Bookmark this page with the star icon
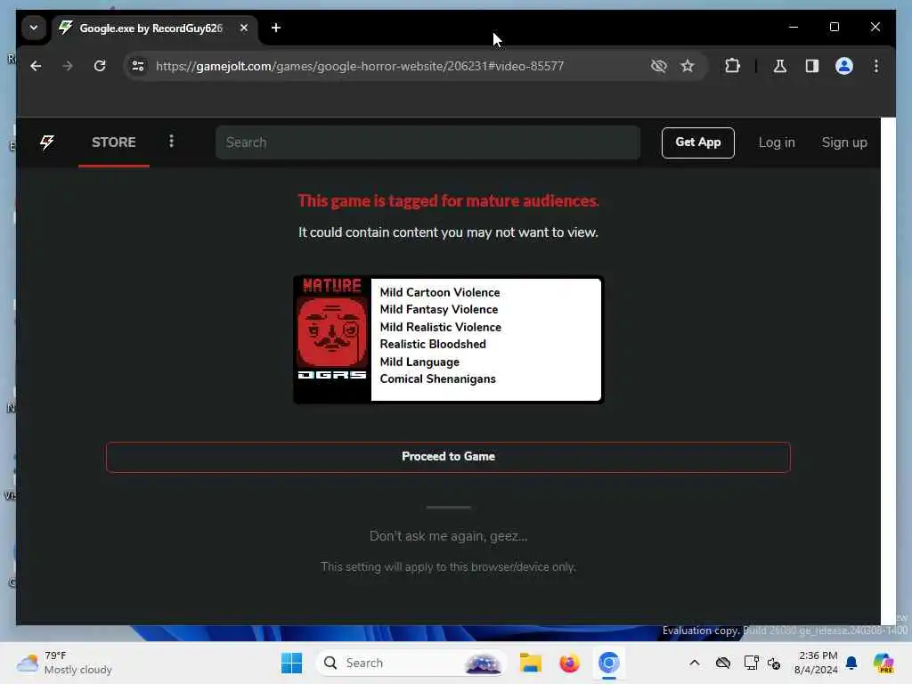 tap(688, 66)
